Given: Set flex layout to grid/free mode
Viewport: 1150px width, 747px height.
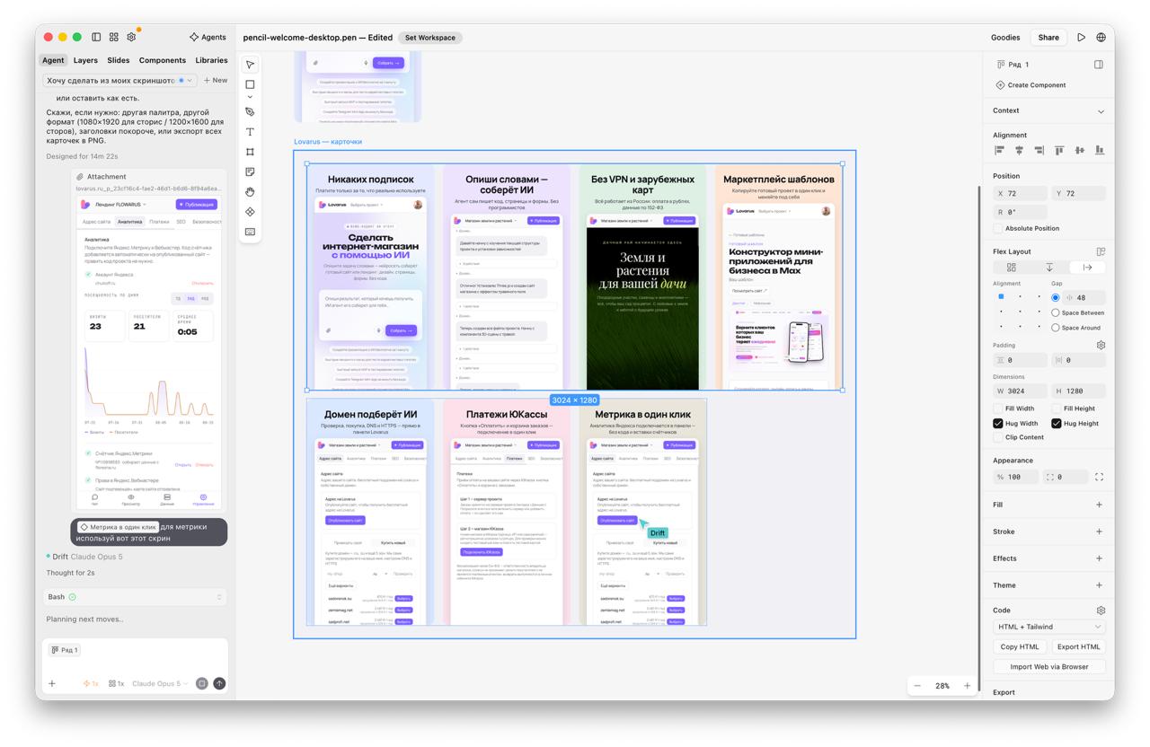Looking at the screenshot, I should point(1012,268).
